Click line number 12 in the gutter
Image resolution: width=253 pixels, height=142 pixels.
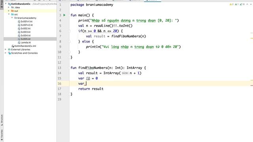pos(59,62)
